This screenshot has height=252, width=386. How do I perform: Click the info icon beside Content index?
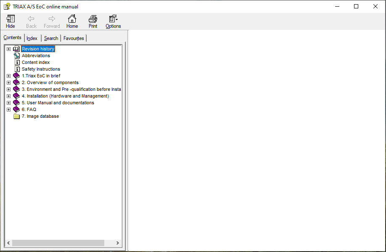point(17,62)
